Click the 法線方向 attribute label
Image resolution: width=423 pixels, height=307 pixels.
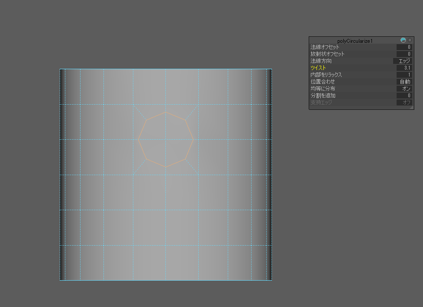(321, 61)
